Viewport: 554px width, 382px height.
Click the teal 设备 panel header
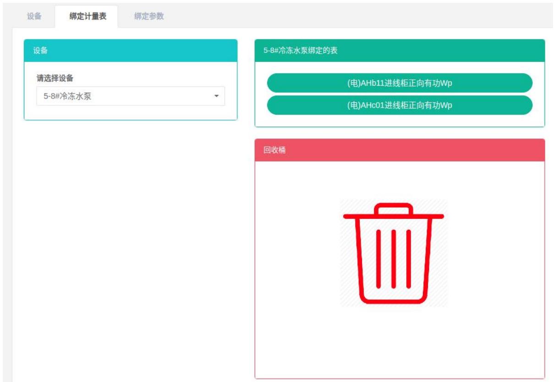[131, 50]
